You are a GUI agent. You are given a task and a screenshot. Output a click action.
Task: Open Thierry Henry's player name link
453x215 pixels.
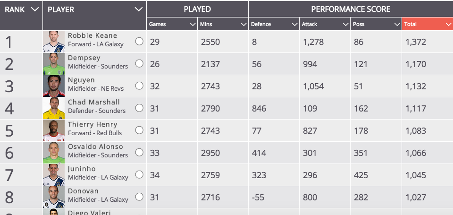[92, 124]
